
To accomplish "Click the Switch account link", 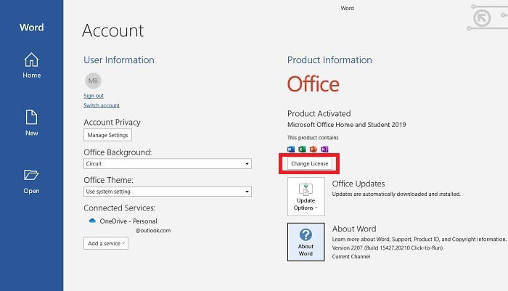I will coord(102,105).
